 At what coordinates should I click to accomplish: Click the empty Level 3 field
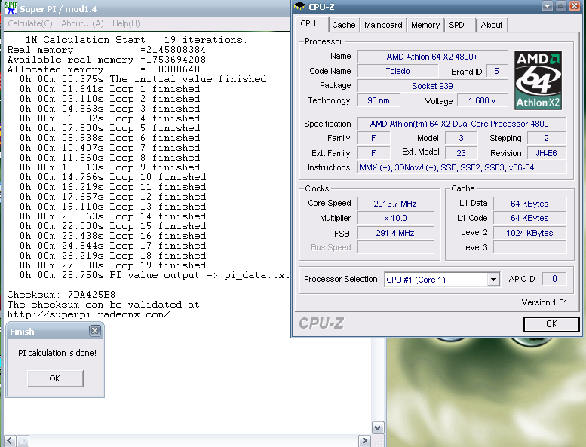click(529, 247)
